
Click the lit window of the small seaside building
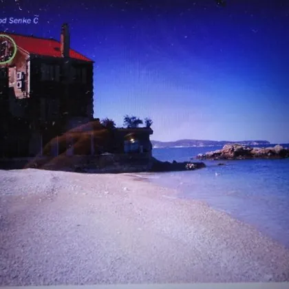(132, 141)
